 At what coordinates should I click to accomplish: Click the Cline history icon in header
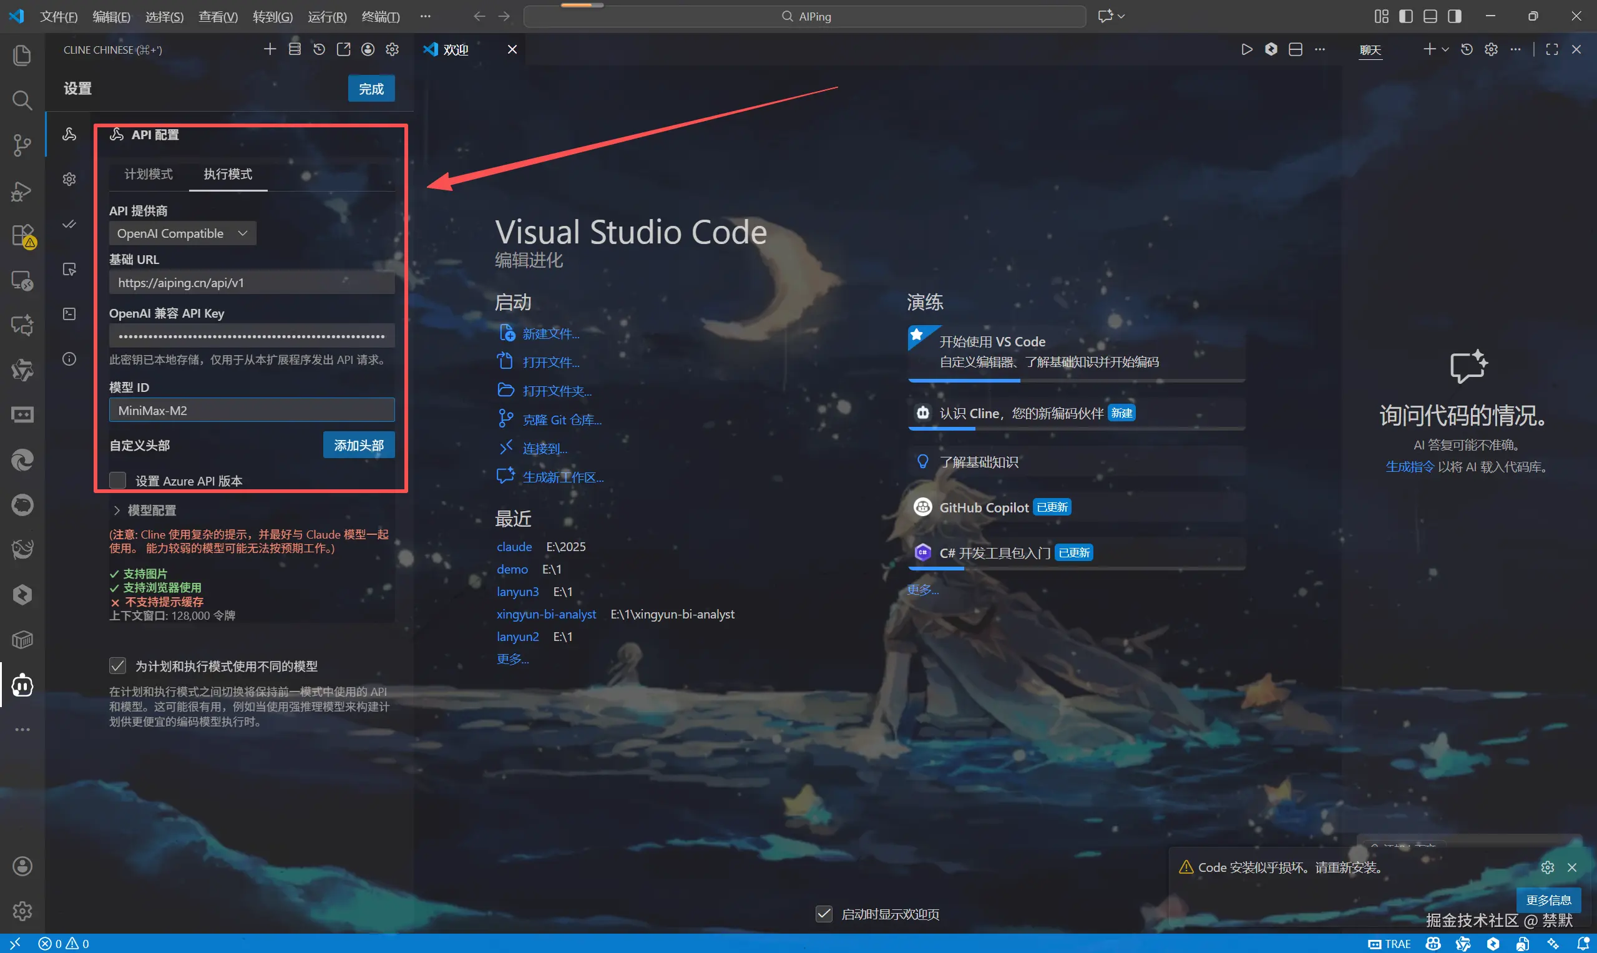click(x=319, y=49)
